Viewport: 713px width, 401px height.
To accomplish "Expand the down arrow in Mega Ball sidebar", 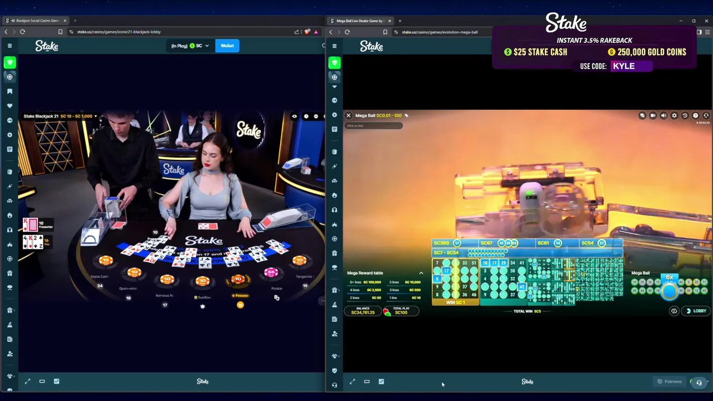I will [x=334, y=87].
